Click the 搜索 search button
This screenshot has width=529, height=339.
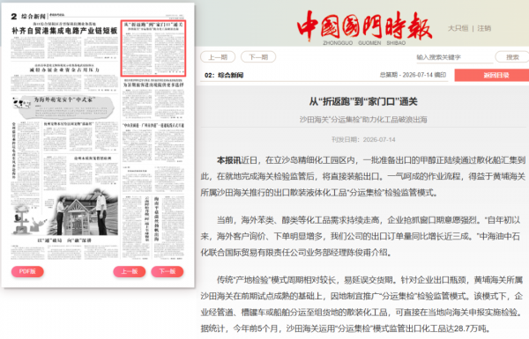(512, 57)
